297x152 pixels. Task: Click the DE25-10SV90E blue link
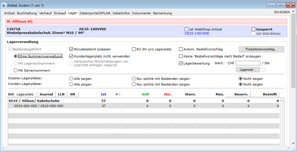coord(197,34)
